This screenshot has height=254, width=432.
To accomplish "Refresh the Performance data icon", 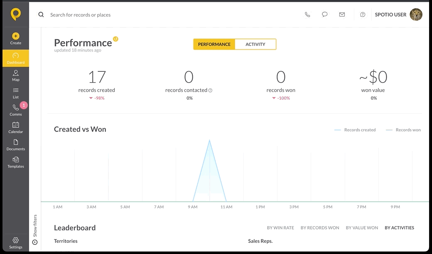I will tap(116, 39).
